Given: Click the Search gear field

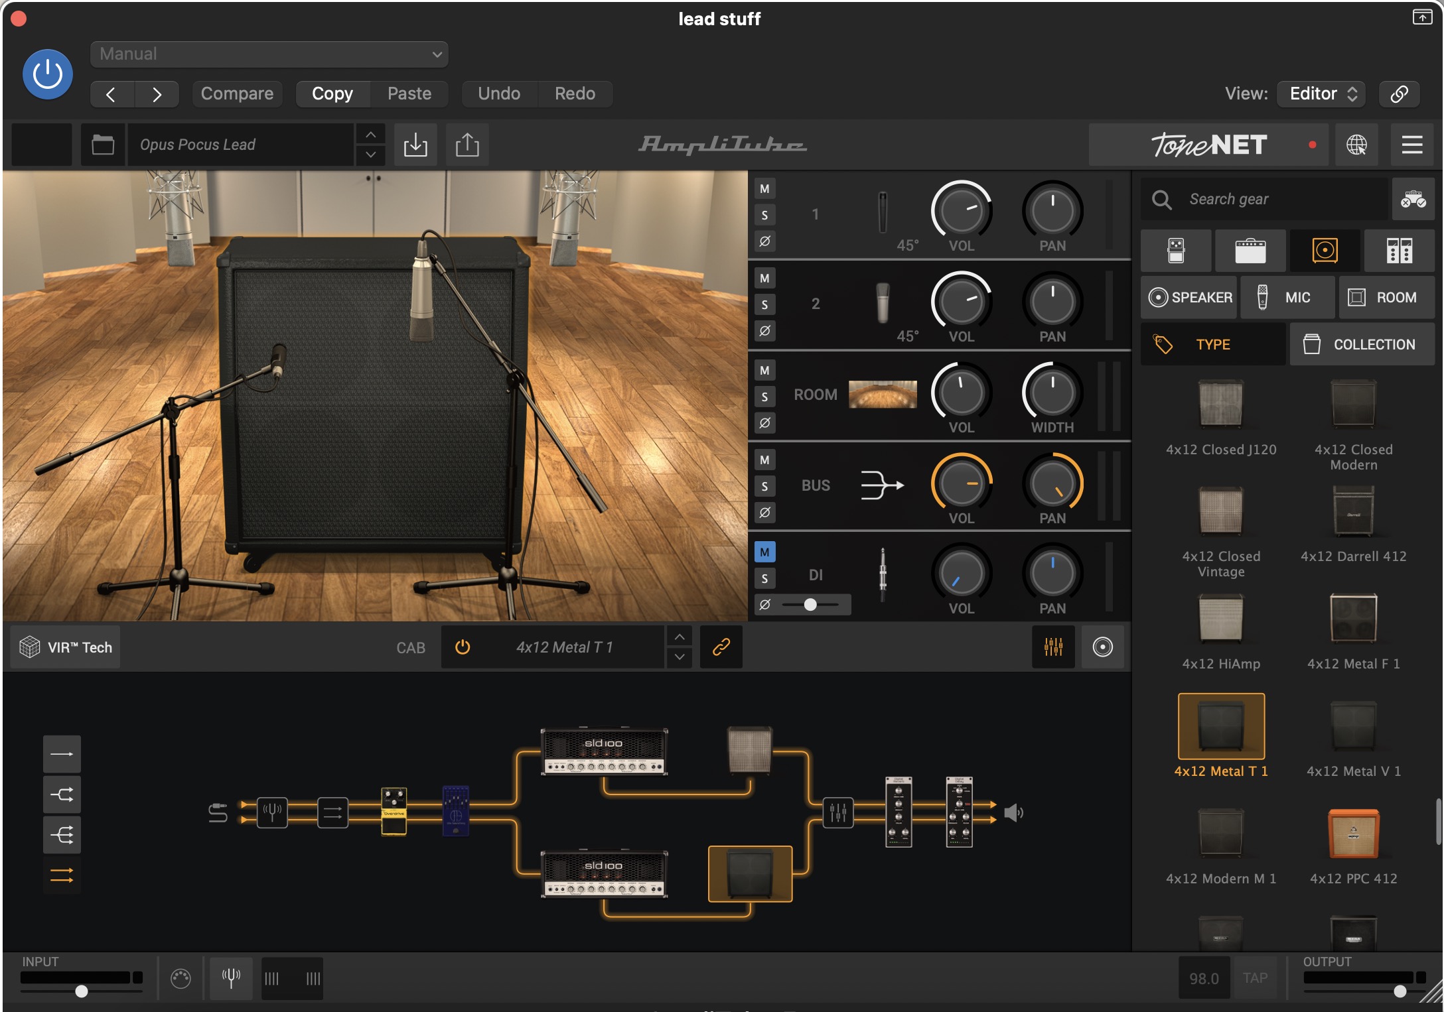Looking at the screenshot, I should pyautogui.click(x=1264, y=199).
